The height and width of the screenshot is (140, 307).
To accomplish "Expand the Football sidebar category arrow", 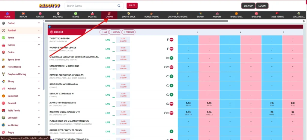I will pyautogui.click(x=39, y=31).
